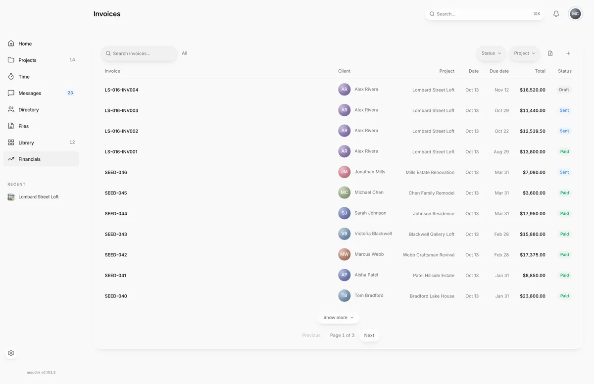Open invoice SEED-046
Image resolution: width=594 pixels, height=384 pixels.
(x=116, y=173)
